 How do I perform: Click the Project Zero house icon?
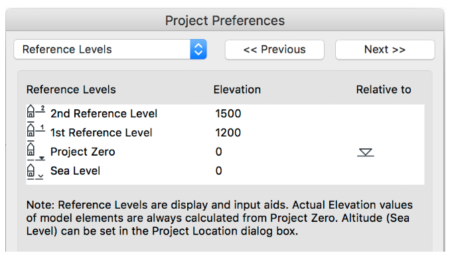point(36,150)
